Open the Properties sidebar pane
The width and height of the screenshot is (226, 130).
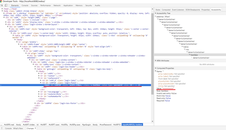click(x=205, y=10)
